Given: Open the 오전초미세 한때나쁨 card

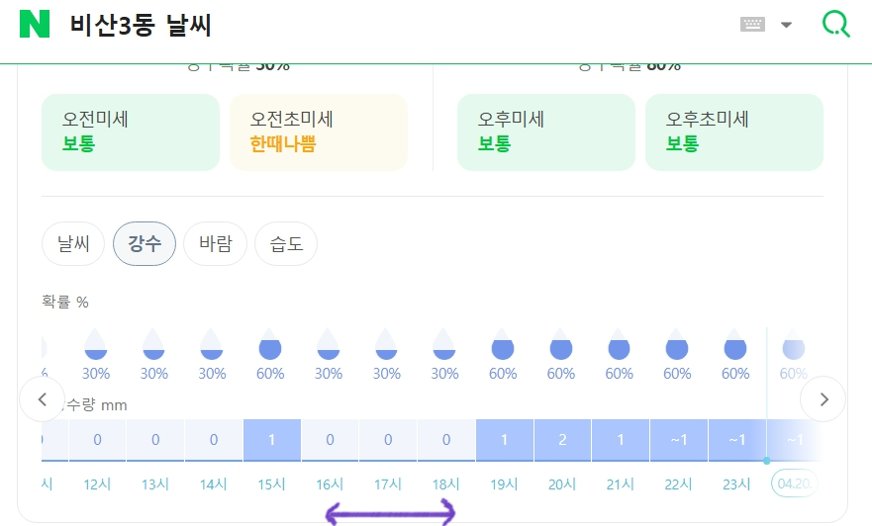Looking at the screenshot, I should coord(319,132).
